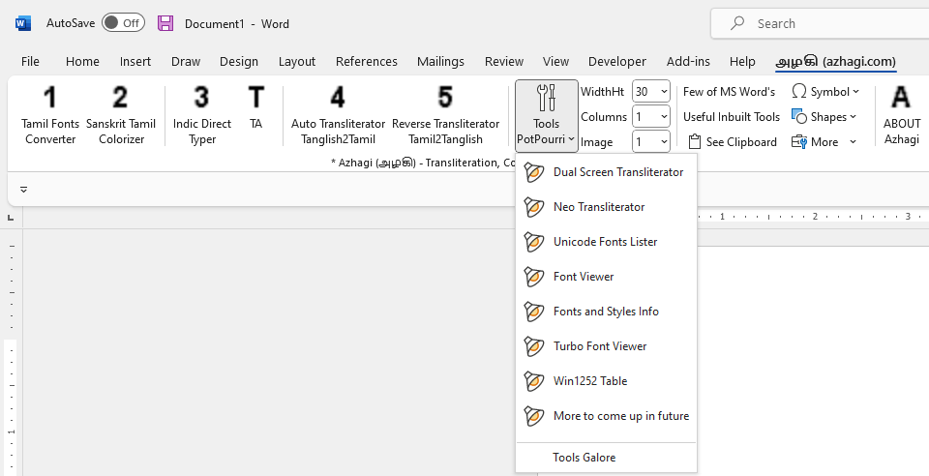Open the Developer tab
This screenshot has height=476, width=929.
(616, 62)
